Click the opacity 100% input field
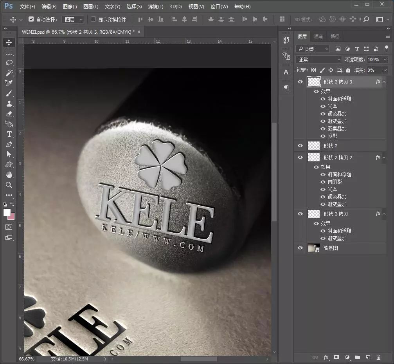The width and height of the screenshot is (394, 364). 373,60
